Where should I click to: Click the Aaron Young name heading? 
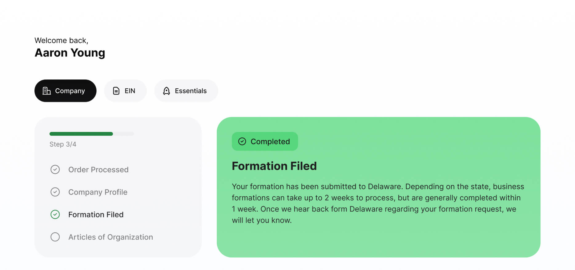(70, 53)
